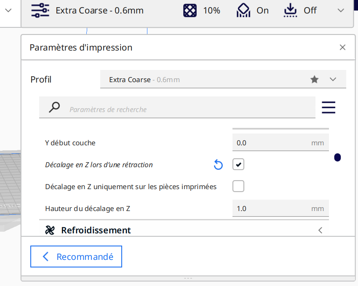Screen dimensions: 358x286
Task: Click the settings list scrollbar handle
Action: (337, 157)
